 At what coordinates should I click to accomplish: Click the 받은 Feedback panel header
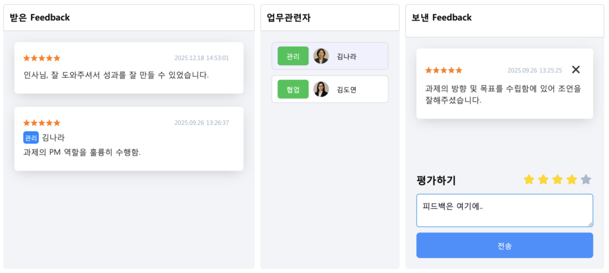point(128,18)
